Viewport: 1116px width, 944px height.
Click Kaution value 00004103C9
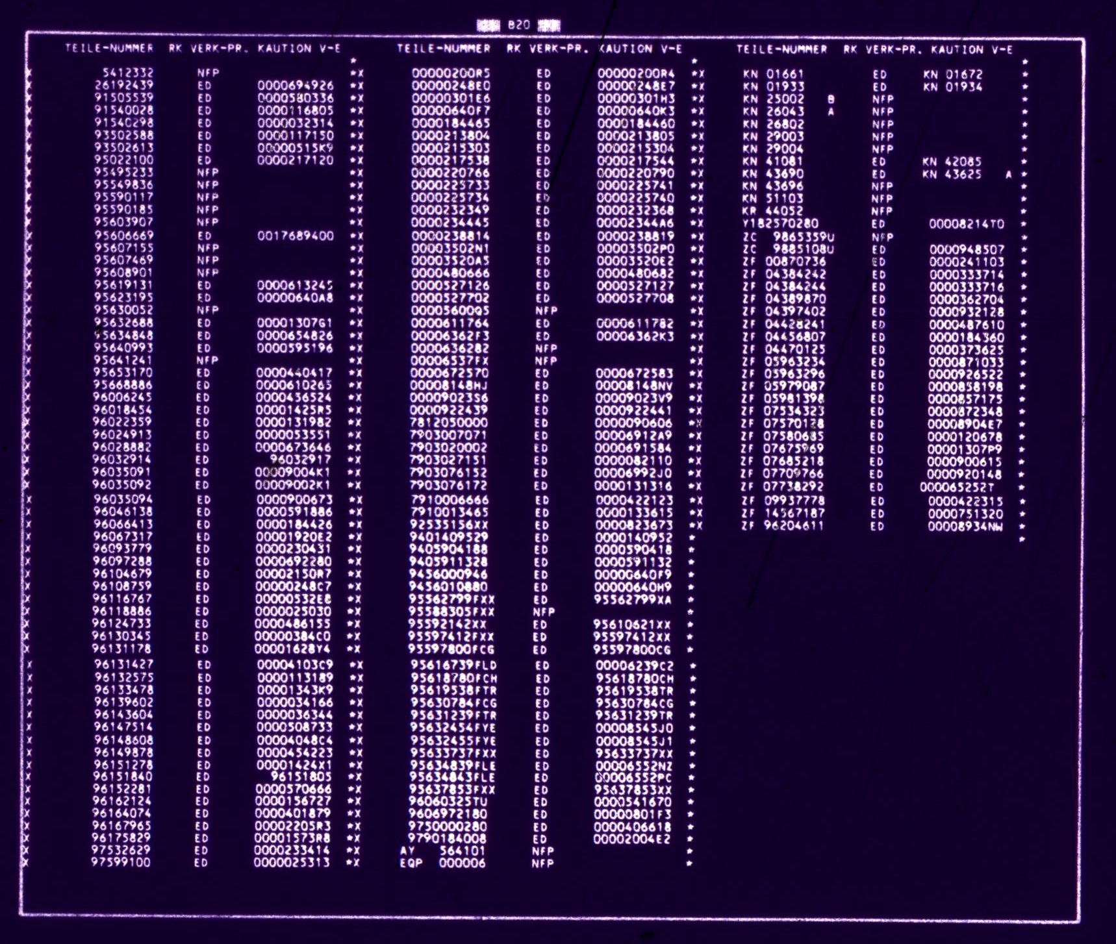pos(295,665)
